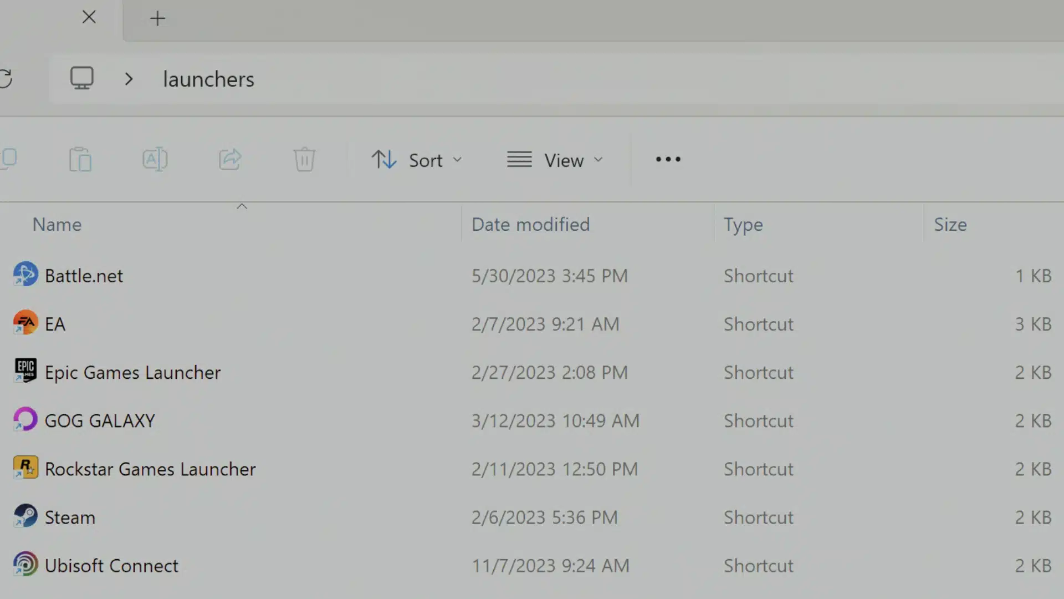Viewport: 1064px width, 599px height.
Task: Click the Rename toolbar icon
Action: (x=155, y=160)
